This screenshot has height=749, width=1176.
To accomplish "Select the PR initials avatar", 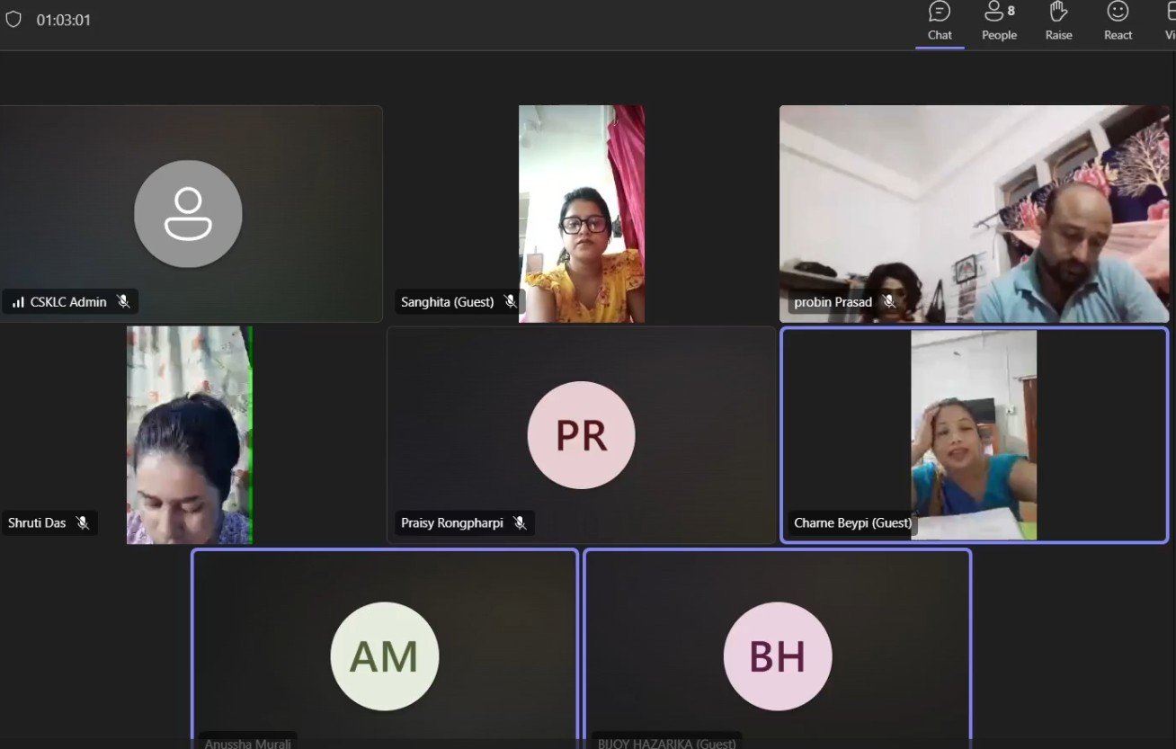I will tap(581, 435).
